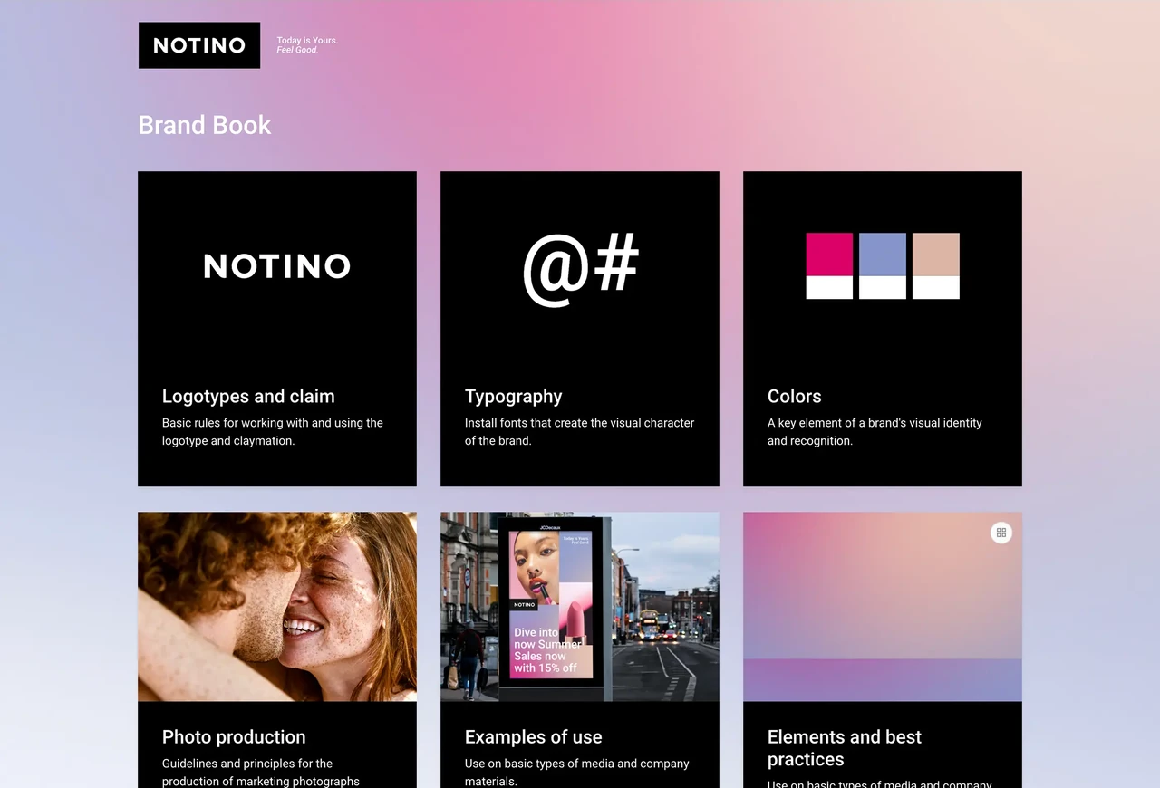
Task: Click the 'Today is Yours. Feel Good.' tagline
Action: point(307,45)
